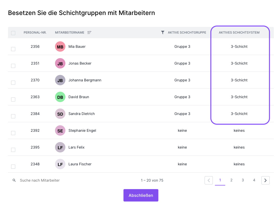Image resolution: width=280 pixels, height=209 pixels.
Task: Toggle the select-all checkbox in header
Action: tap(13, 33)
